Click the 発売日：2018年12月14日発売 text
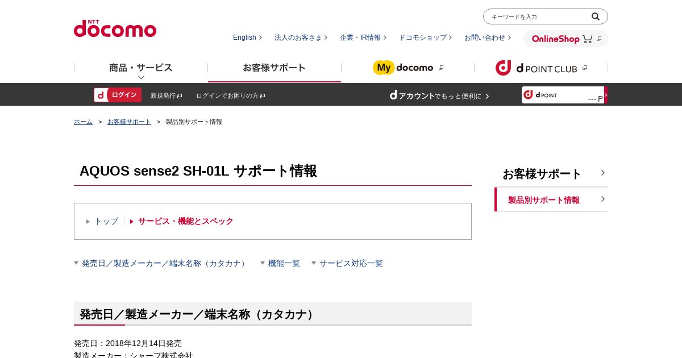The image size is (682, 358). pyautogui.click(x=128, y=343)
